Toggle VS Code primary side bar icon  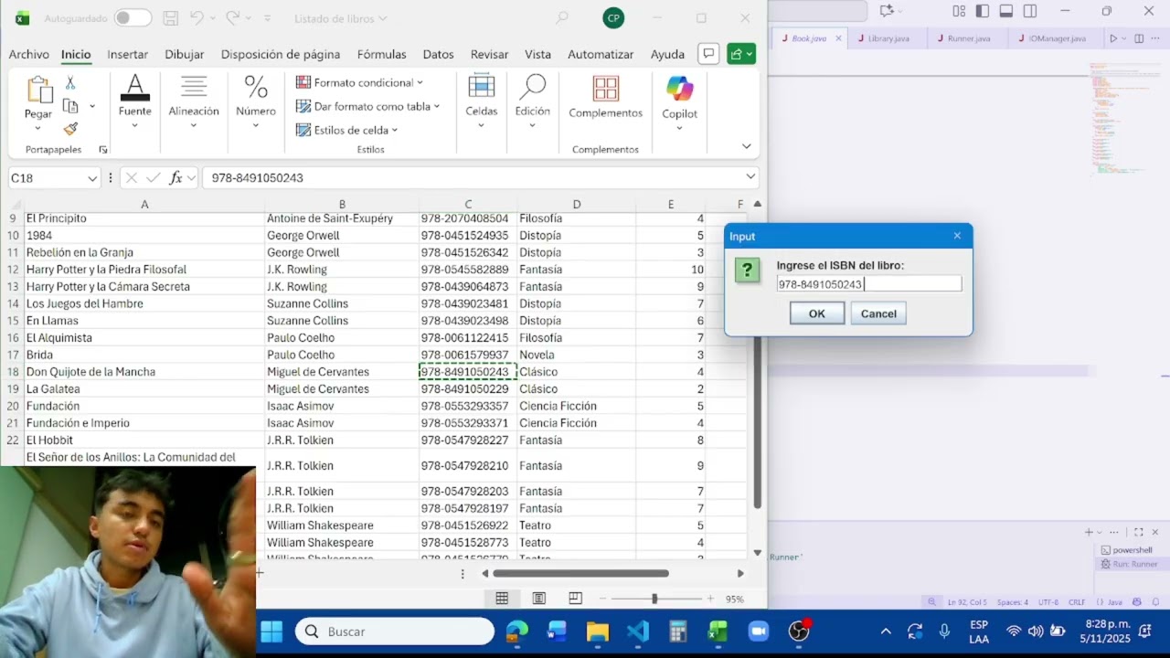(x=983, y=11)
